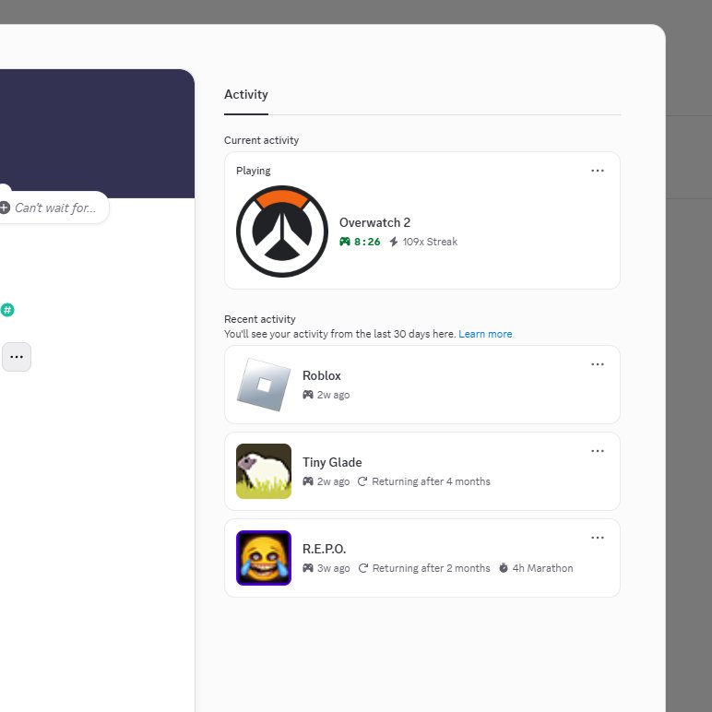Click the Roblox game title

[x=322, y=375]
